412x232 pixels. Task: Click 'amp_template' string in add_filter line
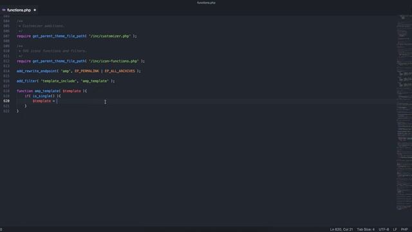coord(95,81)
